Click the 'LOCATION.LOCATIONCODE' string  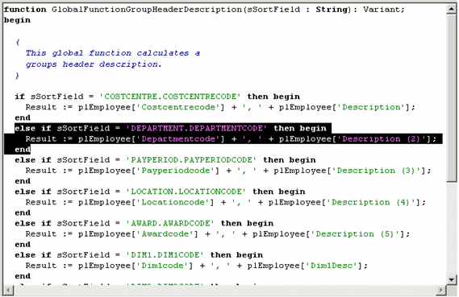click(186, 192)
